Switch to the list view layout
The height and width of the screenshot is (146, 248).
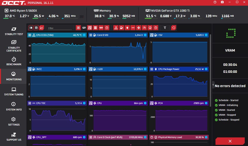tap(31, 28)
